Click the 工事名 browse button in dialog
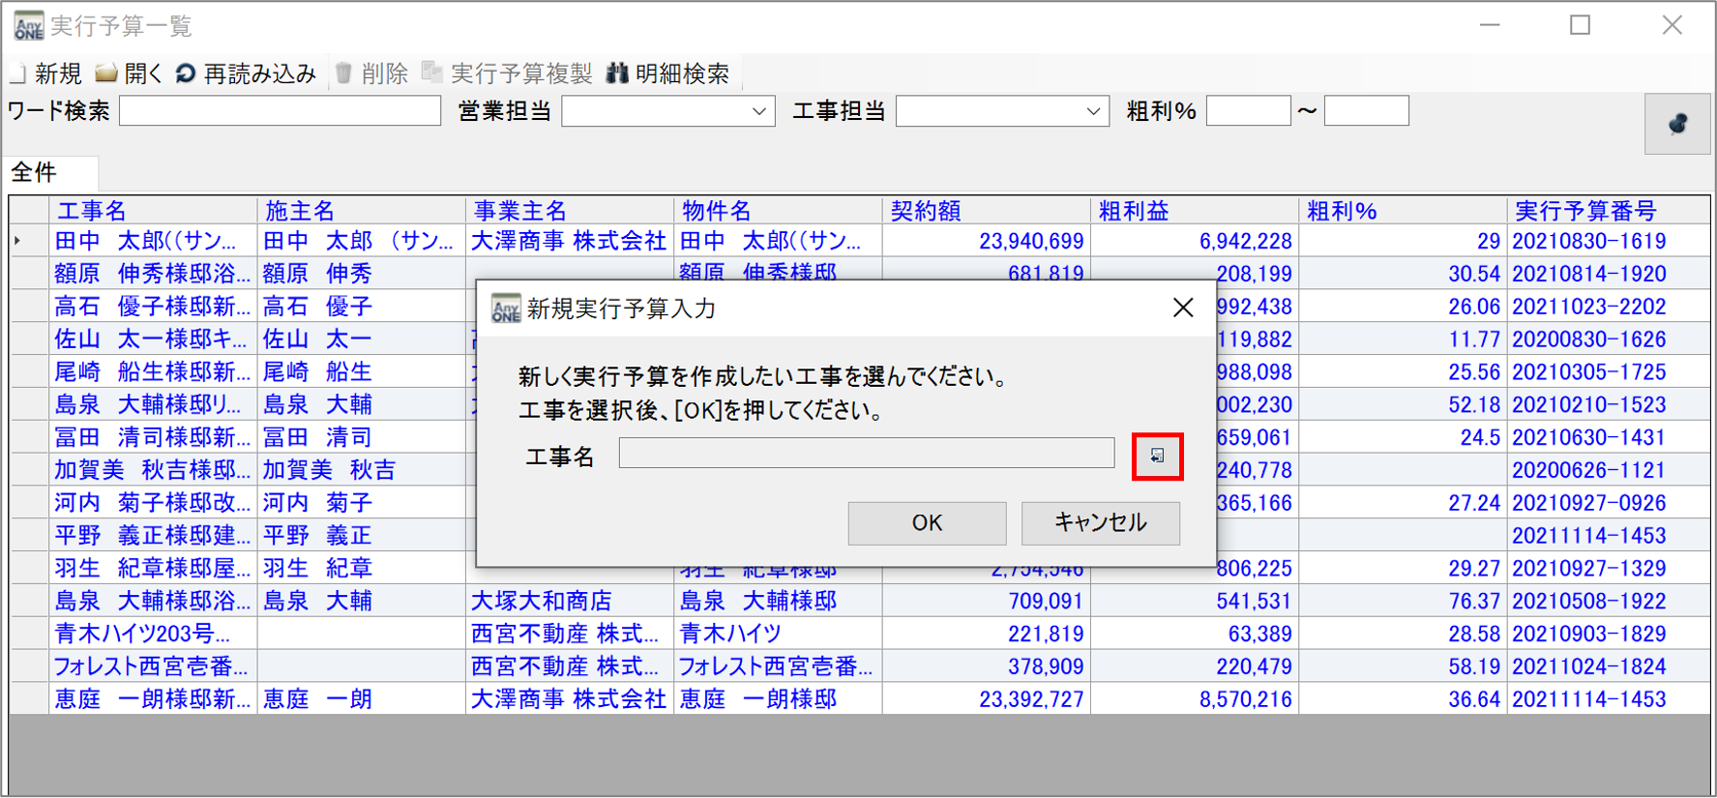Viewport: 1717px width, 798px height. [1157, 456]
